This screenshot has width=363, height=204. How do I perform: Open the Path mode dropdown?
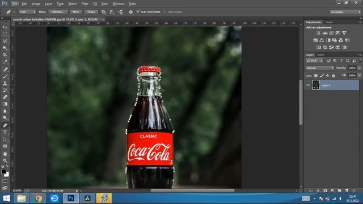[27, 12]
